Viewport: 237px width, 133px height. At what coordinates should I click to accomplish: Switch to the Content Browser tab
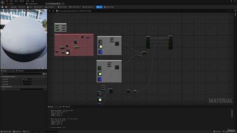(32, 4)
